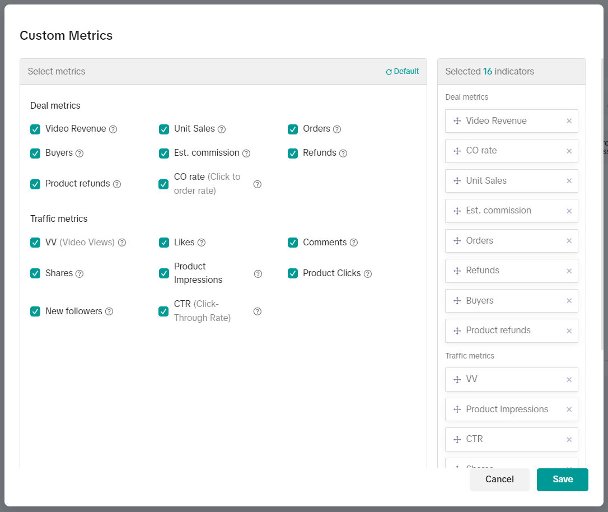Remove Product refunds from selected list

click(x=569, y=331)
